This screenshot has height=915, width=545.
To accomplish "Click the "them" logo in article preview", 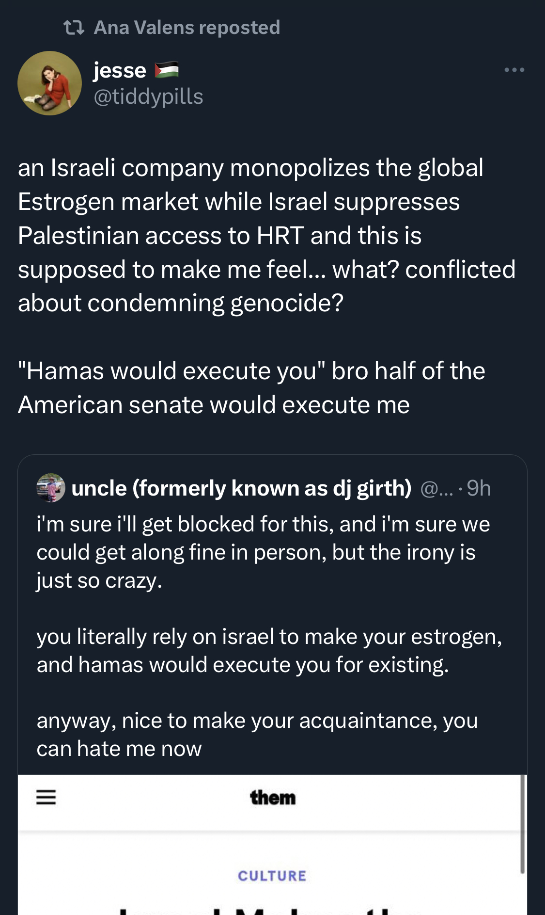I will pos(273,798).
